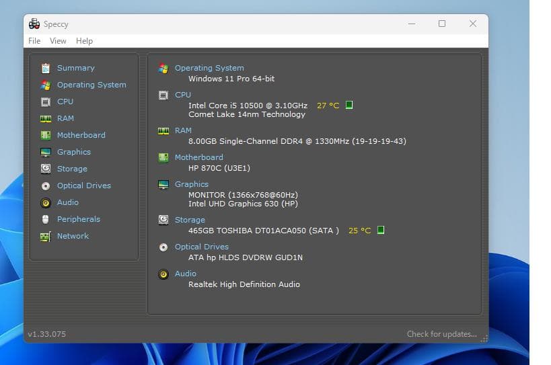The height and width of the screenshot is (365, 551).
Task: Open the Audio heading link in summary
Action: pyautogui.click(x=186, y=274)
